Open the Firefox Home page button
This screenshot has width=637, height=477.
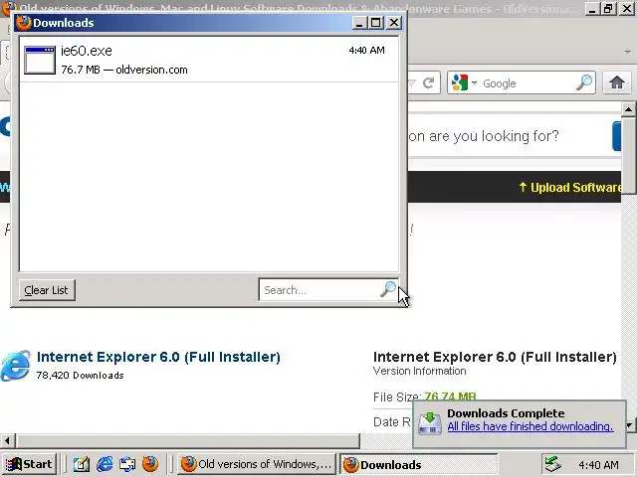(x=617, y=82)
